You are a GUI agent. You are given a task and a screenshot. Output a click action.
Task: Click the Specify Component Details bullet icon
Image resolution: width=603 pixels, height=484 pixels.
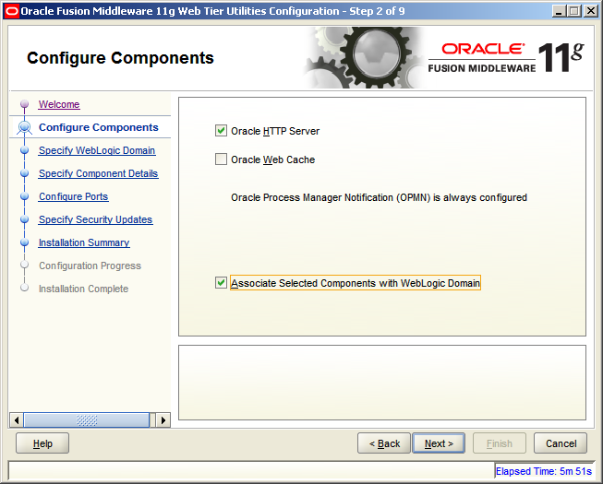[25, 173]
